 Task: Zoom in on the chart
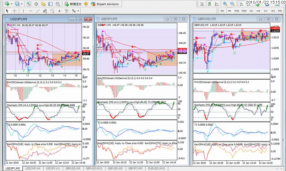tap(225, 4)
